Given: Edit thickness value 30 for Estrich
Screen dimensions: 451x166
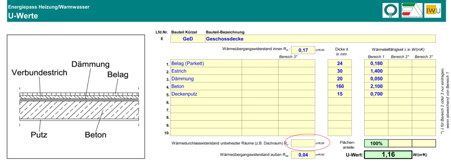Looking at the screenshot, I should coord(340,71).
